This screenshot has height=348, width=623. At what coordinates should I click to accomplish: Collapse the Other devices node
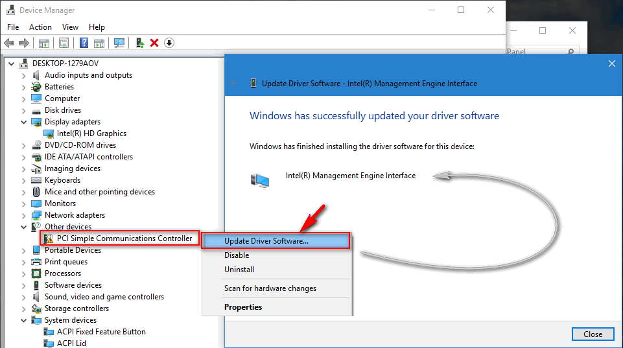tap(23, 227)
